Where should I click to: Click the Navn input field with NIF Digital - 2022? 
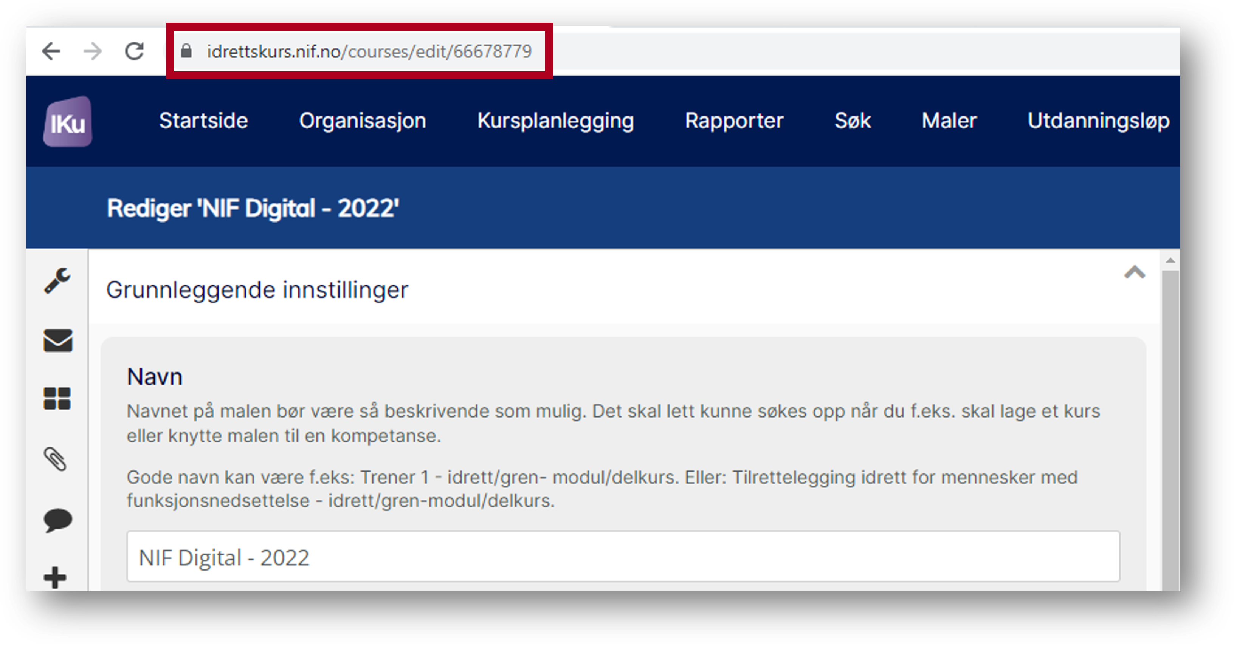coord(623,557)
